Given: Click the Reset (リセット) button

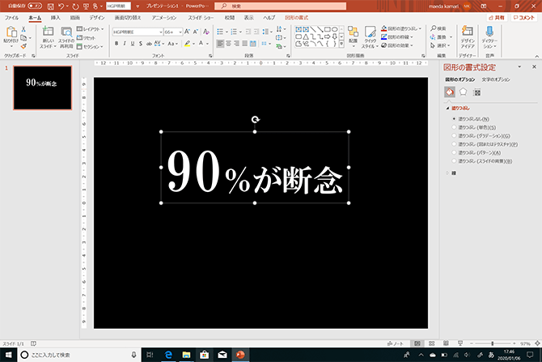Looking at the screenshot, I should coord(86,38).
